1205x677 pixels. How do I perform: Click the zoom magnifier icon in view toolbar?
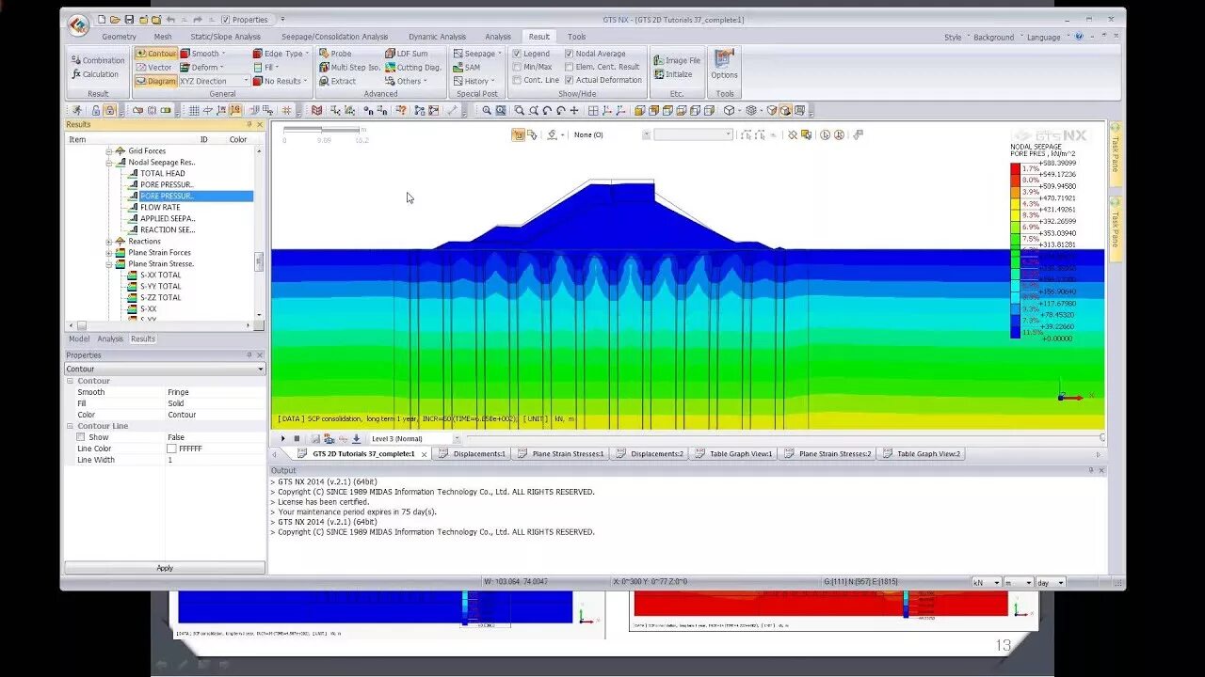[487, 110]
